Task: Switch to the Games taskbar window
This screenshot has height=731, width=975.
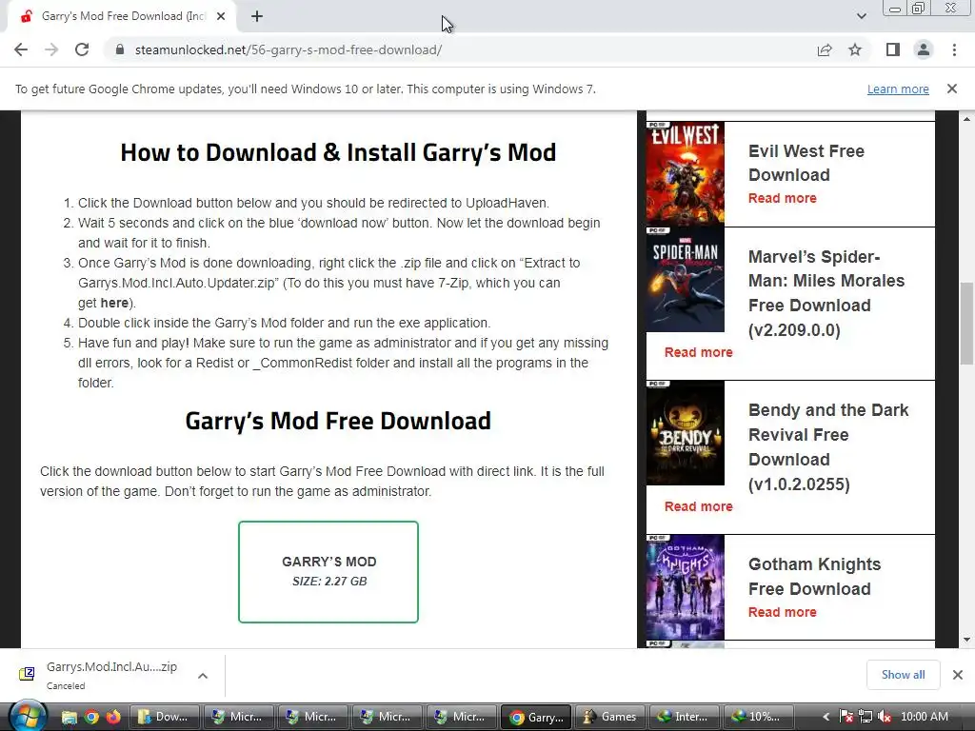Action: (610, 717)
